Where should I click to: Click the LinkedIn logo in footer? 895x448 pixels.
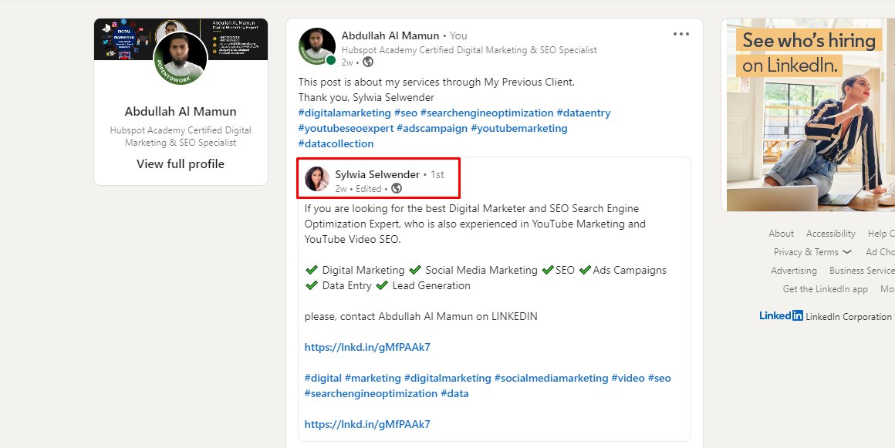coord(781,315)
